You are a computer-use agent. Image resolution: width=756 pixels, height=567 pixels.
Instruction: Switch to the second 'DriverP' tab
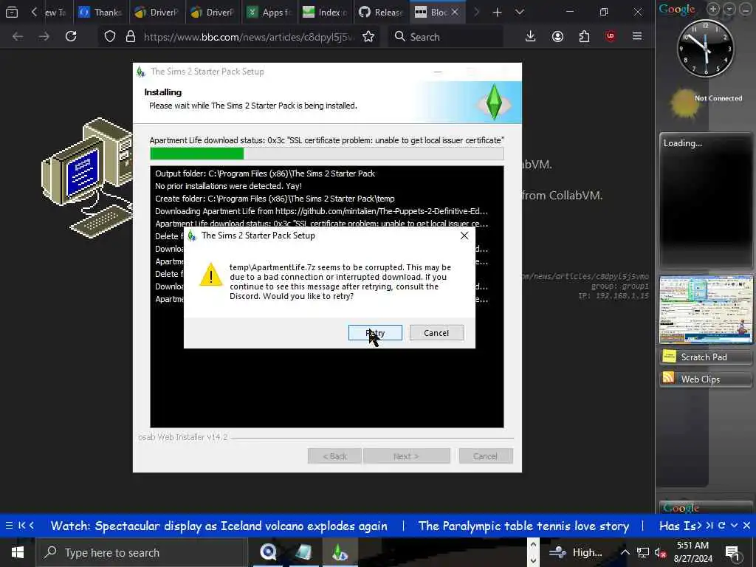click(213, 12)
